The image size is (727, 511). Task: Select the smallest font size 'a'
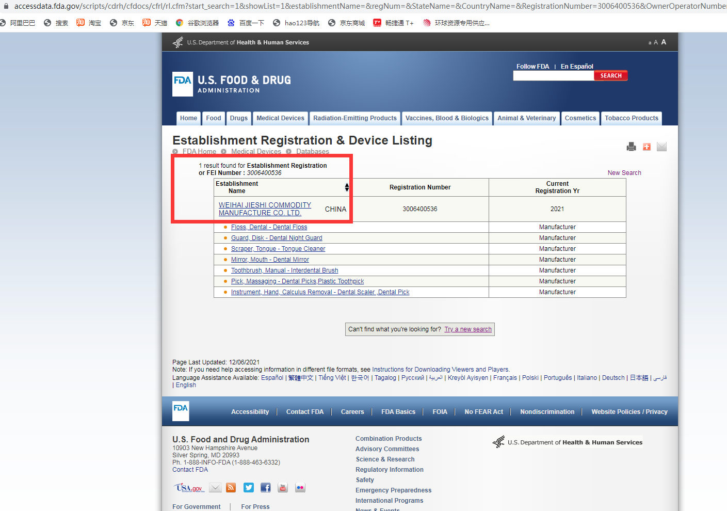pyautogui.click(x=650, y=43)
